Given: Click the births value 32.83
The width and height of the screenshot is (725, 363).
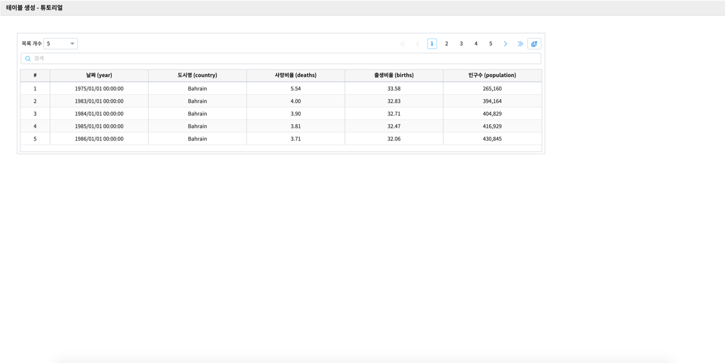Looking at the screenshot, I should (x=394, y=101).
